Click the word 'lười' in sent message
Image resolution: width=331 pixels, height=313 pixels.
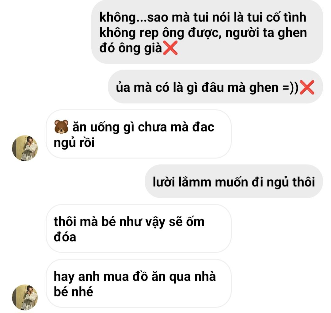(x=164, y=181)
